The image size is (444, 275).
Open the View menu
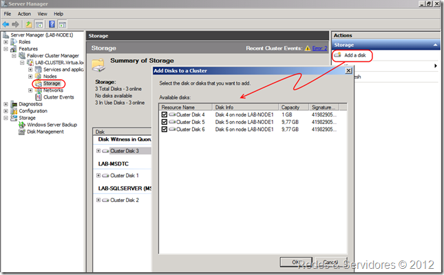pos(42,14)
